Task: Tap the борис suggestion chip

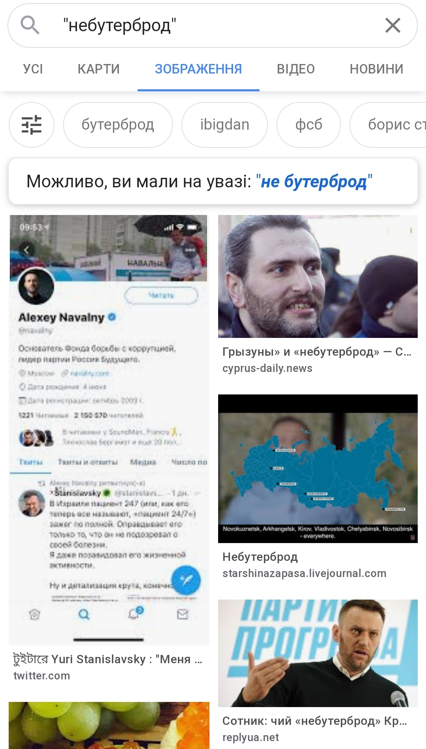Action: tap(389, 125)
